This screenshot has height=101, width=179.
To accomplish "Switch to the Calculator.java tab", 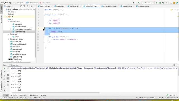I will pyautogui.click(x=74, y=6).
